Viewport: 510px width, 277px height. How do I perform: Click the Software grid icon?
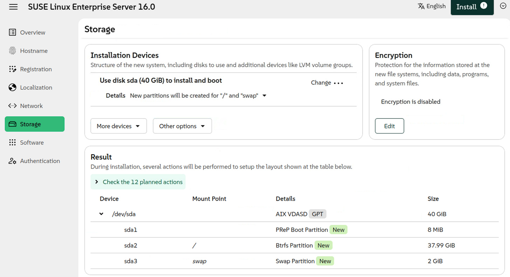pyautogui.click(x=12, y=142)
